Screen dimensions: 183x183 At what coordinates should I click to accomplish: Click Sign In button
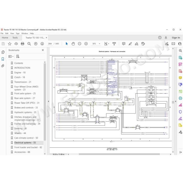176,38
